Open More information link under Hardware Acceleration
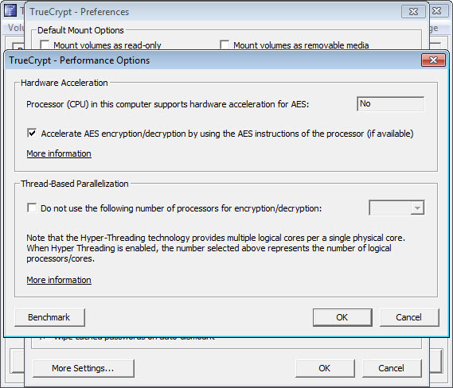Viewport: 453px width, 388px height. tap(59, 153)
